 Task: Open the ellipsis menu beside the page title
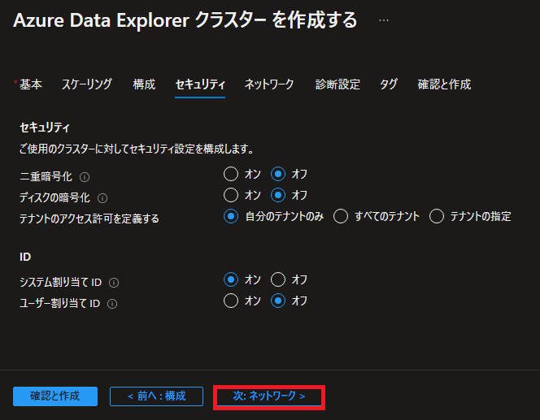tap(384, 20)
